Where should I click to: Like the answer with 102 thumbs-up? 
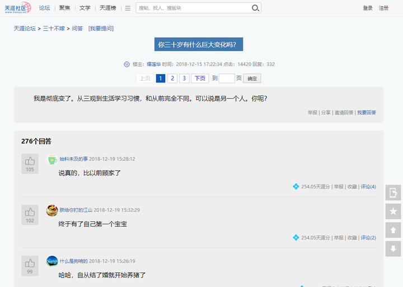point(30,215)
